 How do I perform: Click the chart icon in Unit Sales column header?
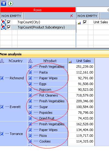point(70,62)
